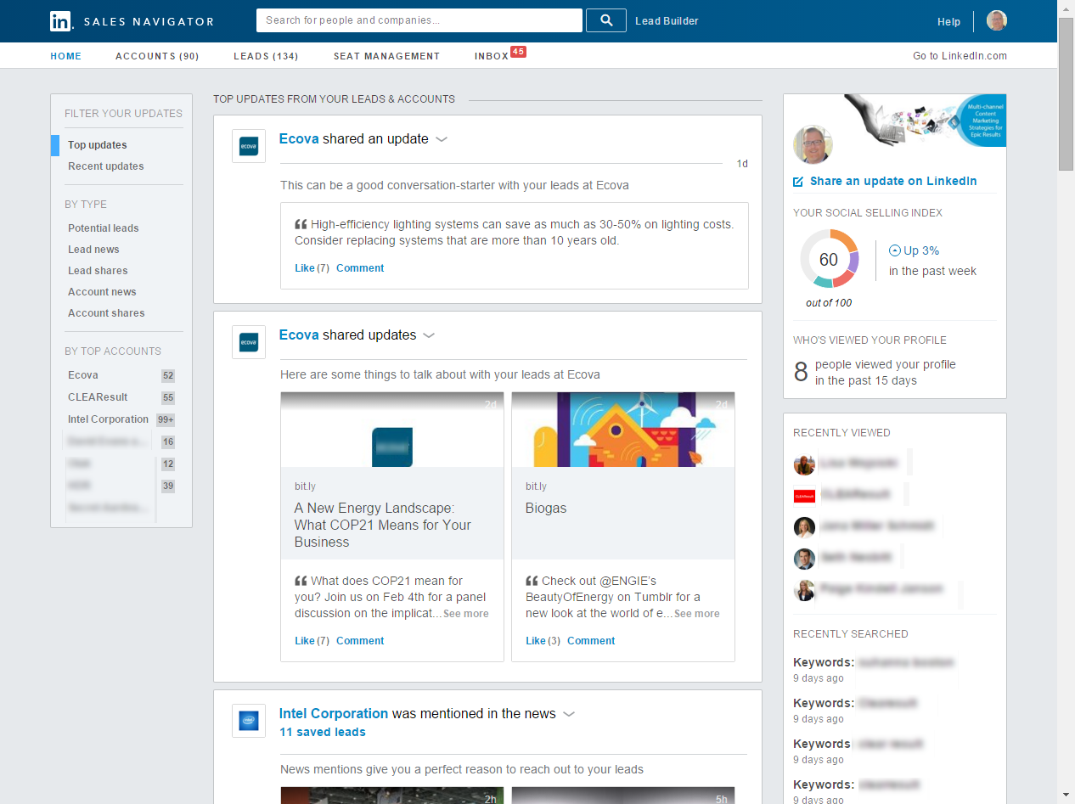Filter updates by Account shares
The image size is (1075, 804).
point(106,313)
